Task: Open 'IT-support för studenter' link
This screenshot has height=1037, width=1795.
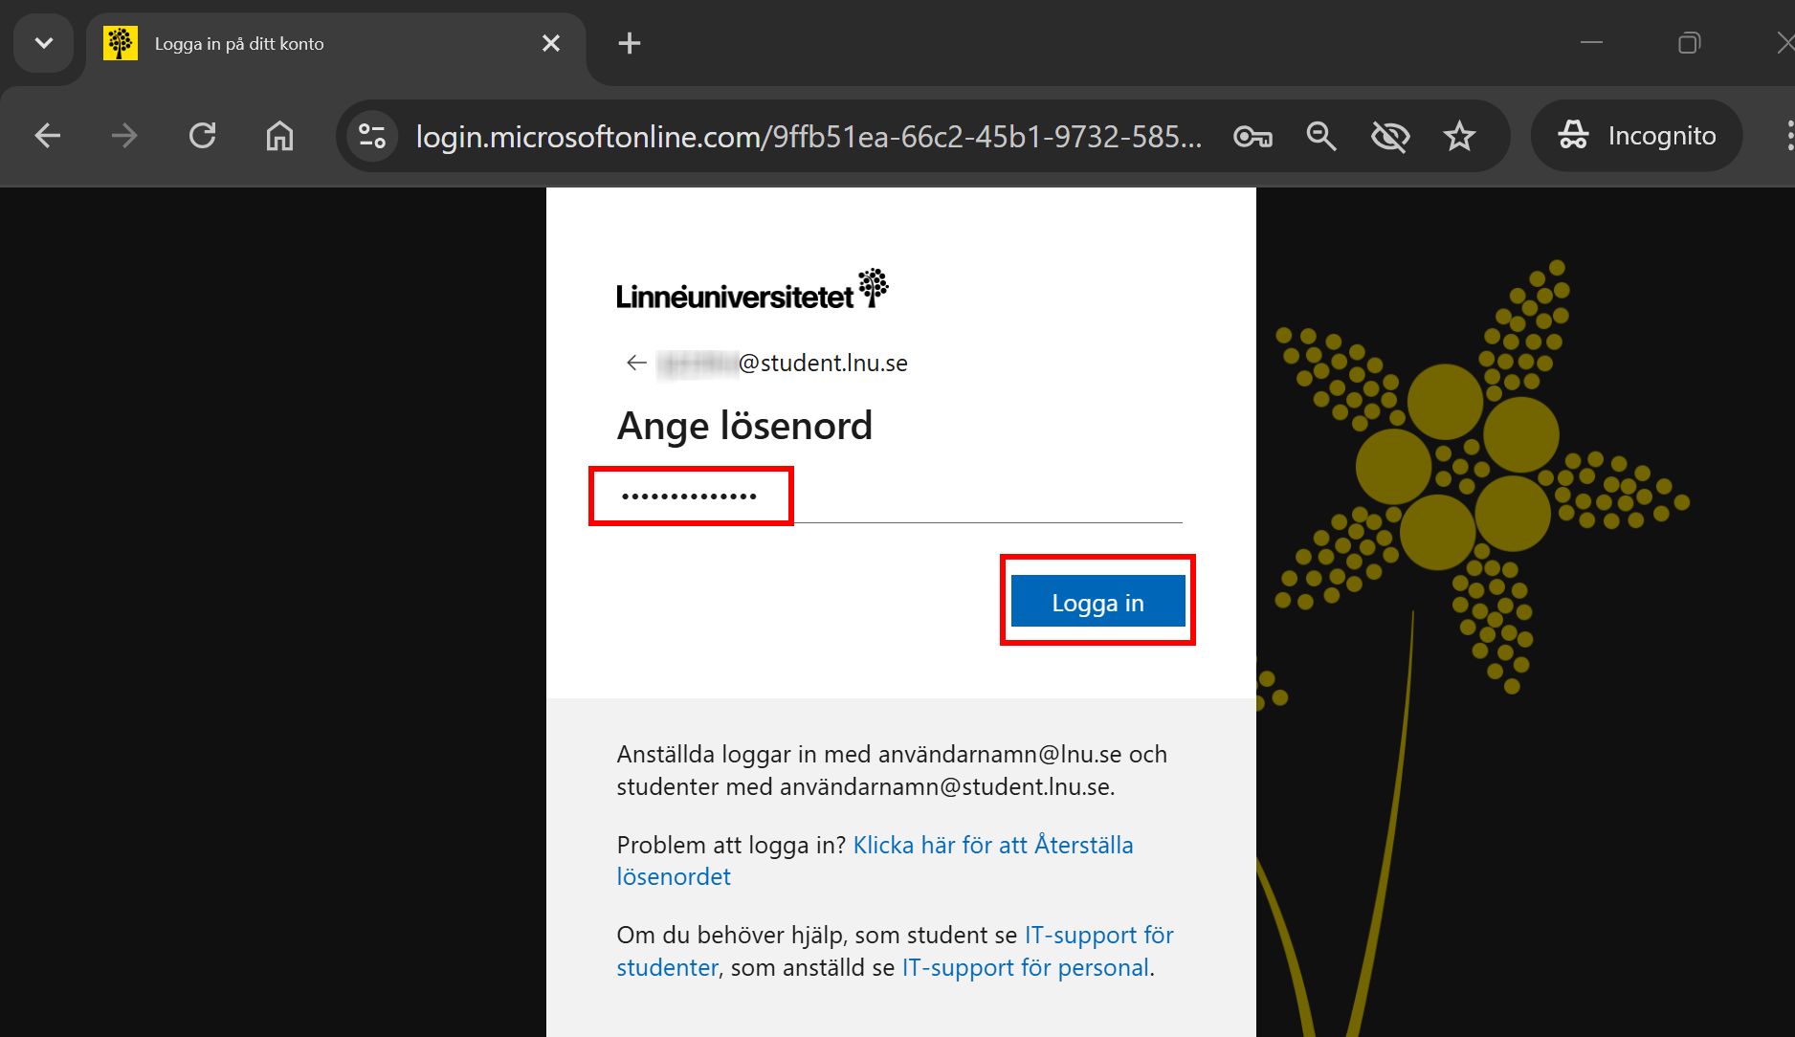Action: pos(895,951)
